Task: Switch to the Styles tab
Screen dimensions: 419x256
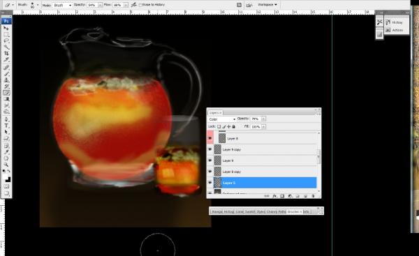Action: click(260, 211)
